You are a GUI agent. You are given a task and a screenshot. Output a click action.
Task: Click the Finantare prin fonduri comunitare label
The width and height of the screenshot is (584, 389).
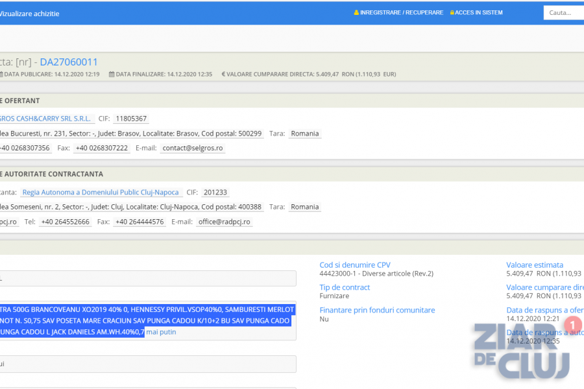click(x=377, y=310)
